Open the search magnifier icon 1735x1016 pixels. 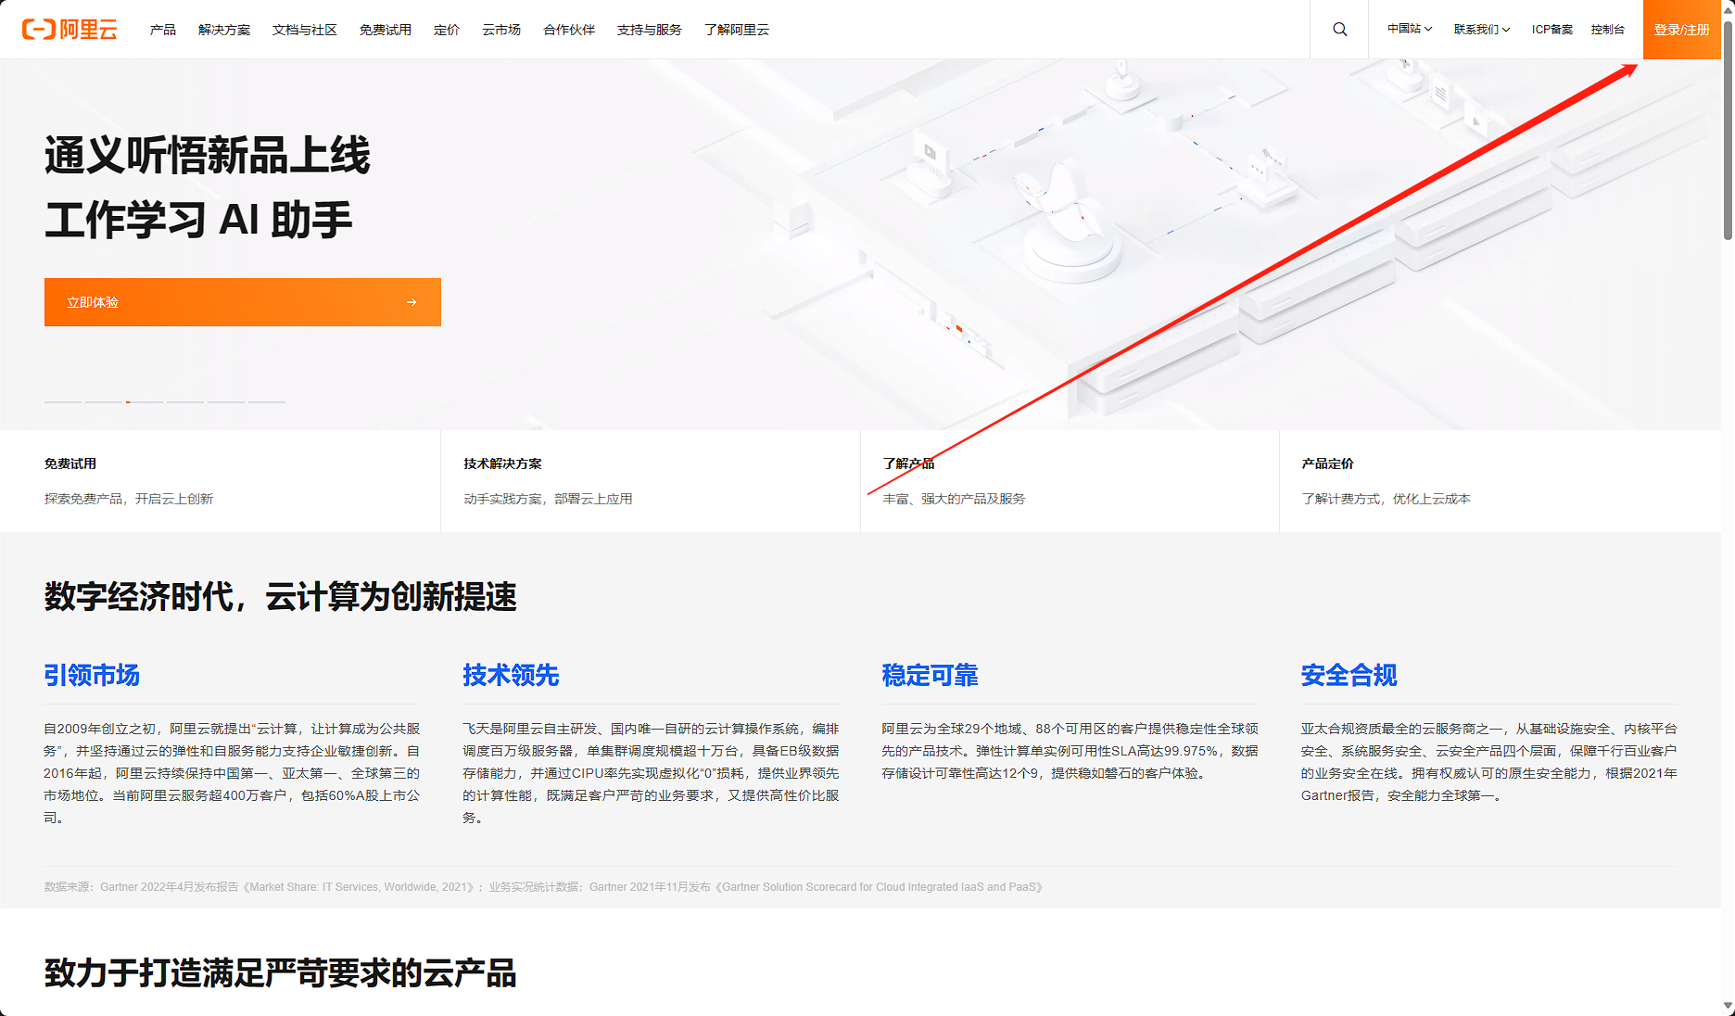click(x=1340, y=30)
